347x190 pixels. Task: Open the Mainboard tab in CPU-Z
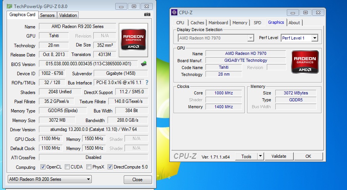coord(218,23)
